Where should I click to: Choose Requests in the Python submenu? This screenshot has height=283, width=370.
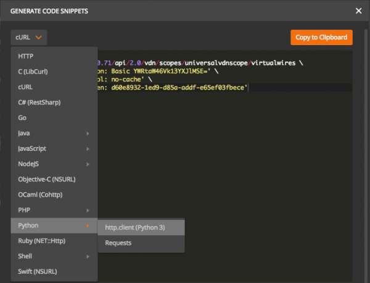coord(118,243)
